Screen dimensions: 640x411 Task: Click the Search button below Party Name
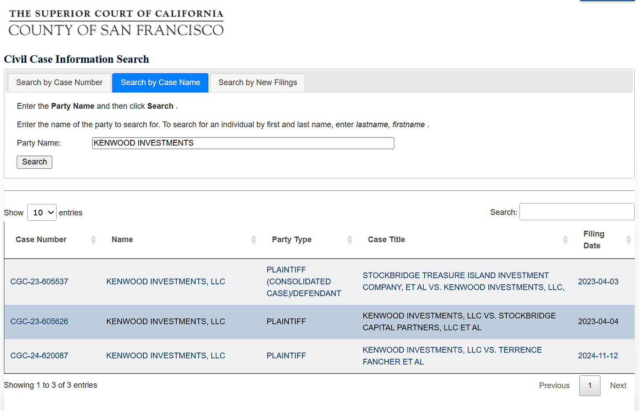pyautogui.click(x=34, y=162)
